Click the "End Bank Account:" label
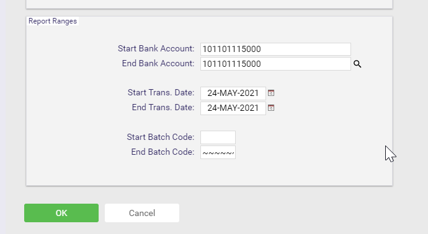Image resolution: width=428 pixels, height=234 pixels. pyautogui.click(x=158, y=63)
